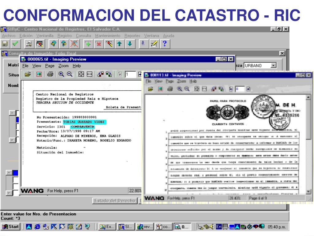Click the fit to width icon in 000865.tif preview
Viewport: 314px width, 236px height.
tap(90, 74)
